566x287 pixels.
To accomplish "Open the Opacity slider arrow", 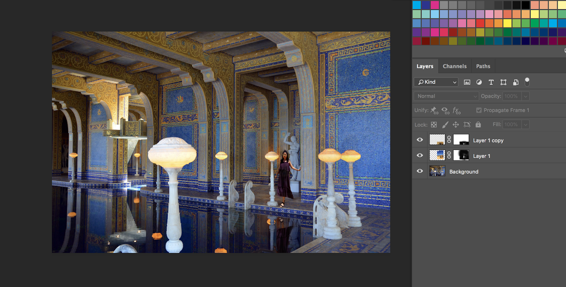I will click(x=526, y=96).
